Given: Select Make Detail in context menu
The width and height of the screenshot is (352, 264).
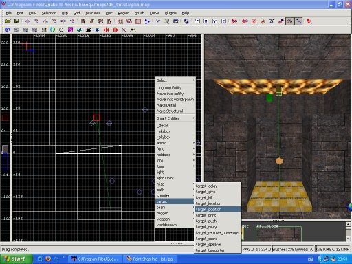Looking at the screenshot, I should click(x=175, y=105).
